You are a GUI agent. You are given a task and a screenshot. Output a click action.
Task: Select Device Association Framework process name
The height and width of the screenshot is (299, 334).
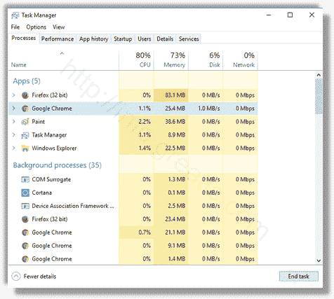click(73, 206)
